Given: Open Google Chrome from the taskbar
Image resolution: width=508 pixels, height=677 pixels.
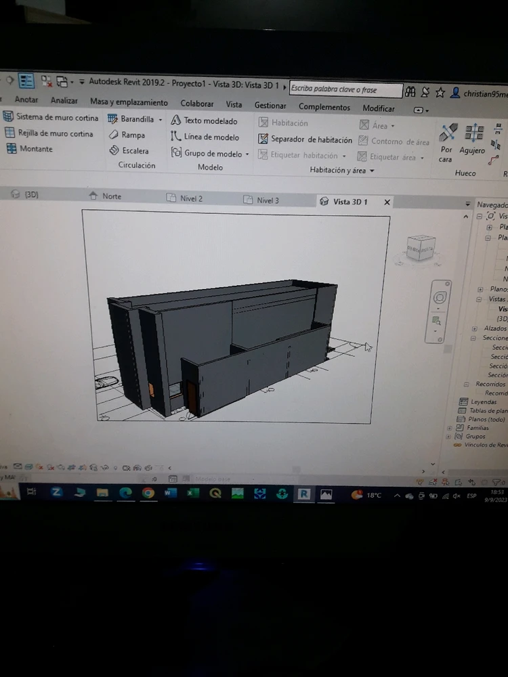Looking at the screenshot, I should point(148,494).
